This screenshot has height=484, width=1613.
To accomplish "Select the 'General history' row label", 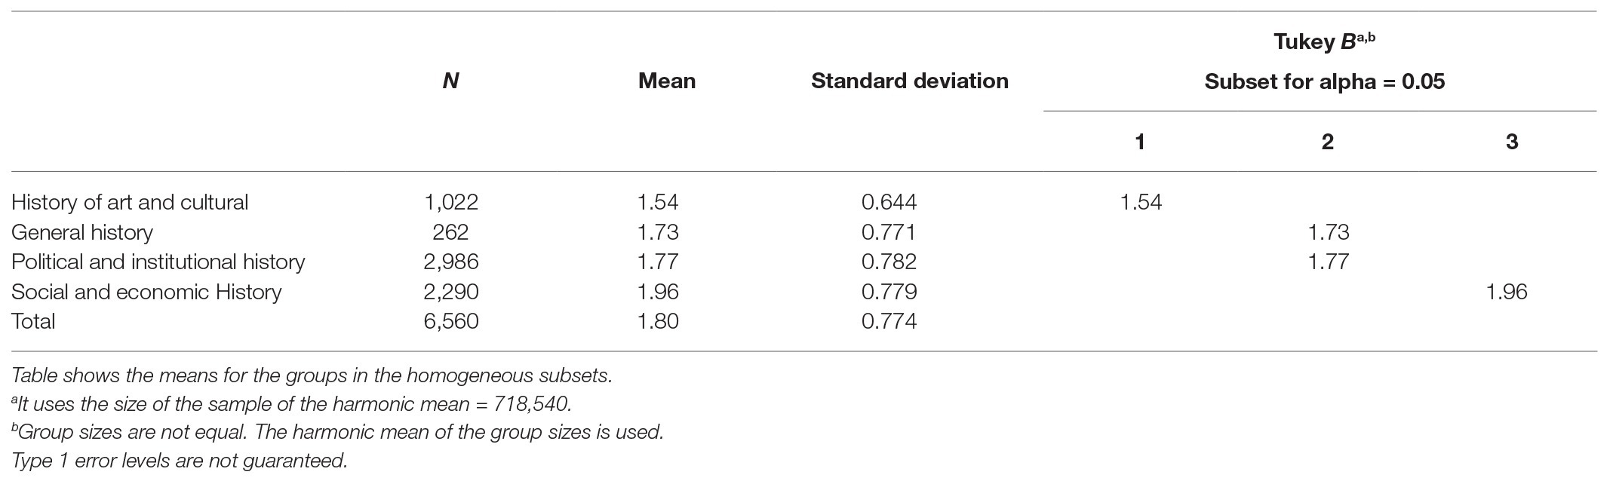I will coord(82,232).
